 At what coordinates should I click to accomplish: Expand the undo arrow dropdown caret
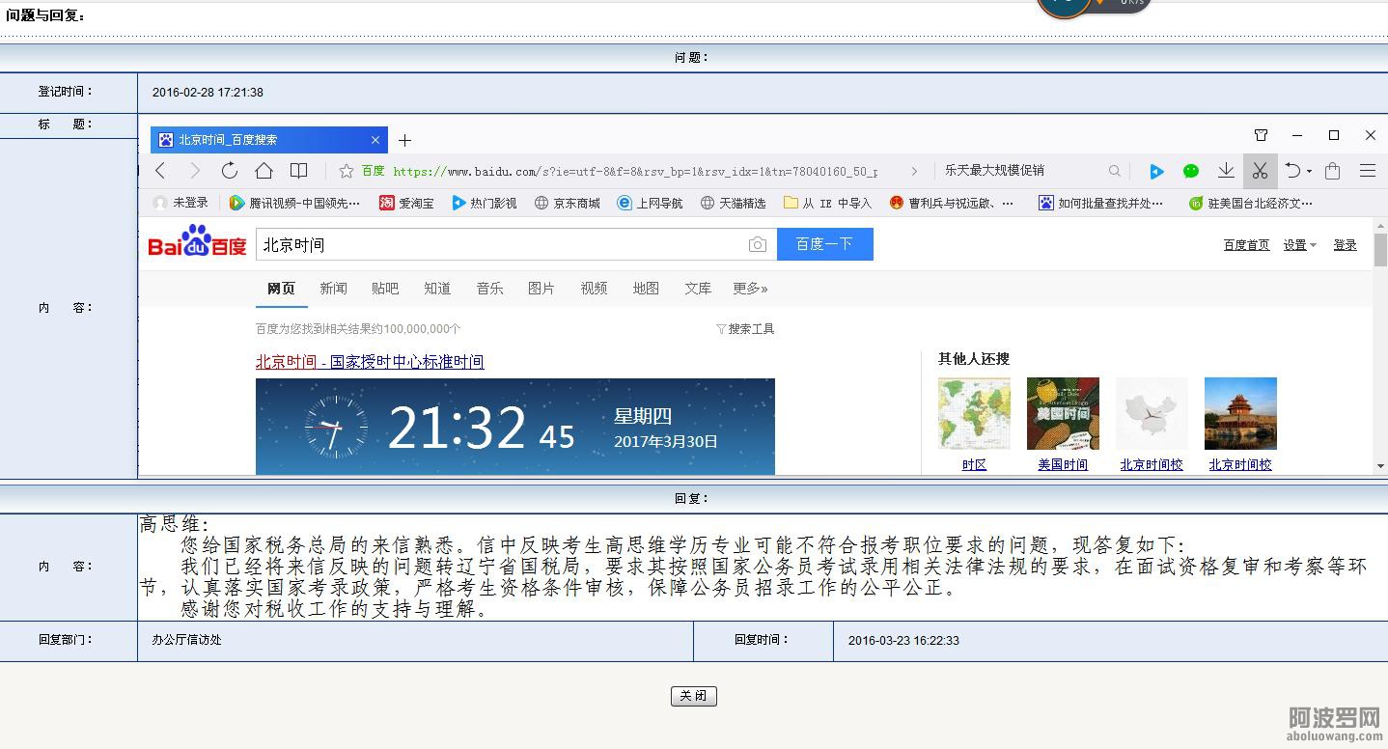(1309, 172)
